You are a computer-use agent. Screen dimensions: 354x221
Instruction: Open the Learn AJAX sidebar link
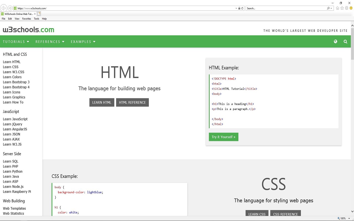tap(11, 139)
